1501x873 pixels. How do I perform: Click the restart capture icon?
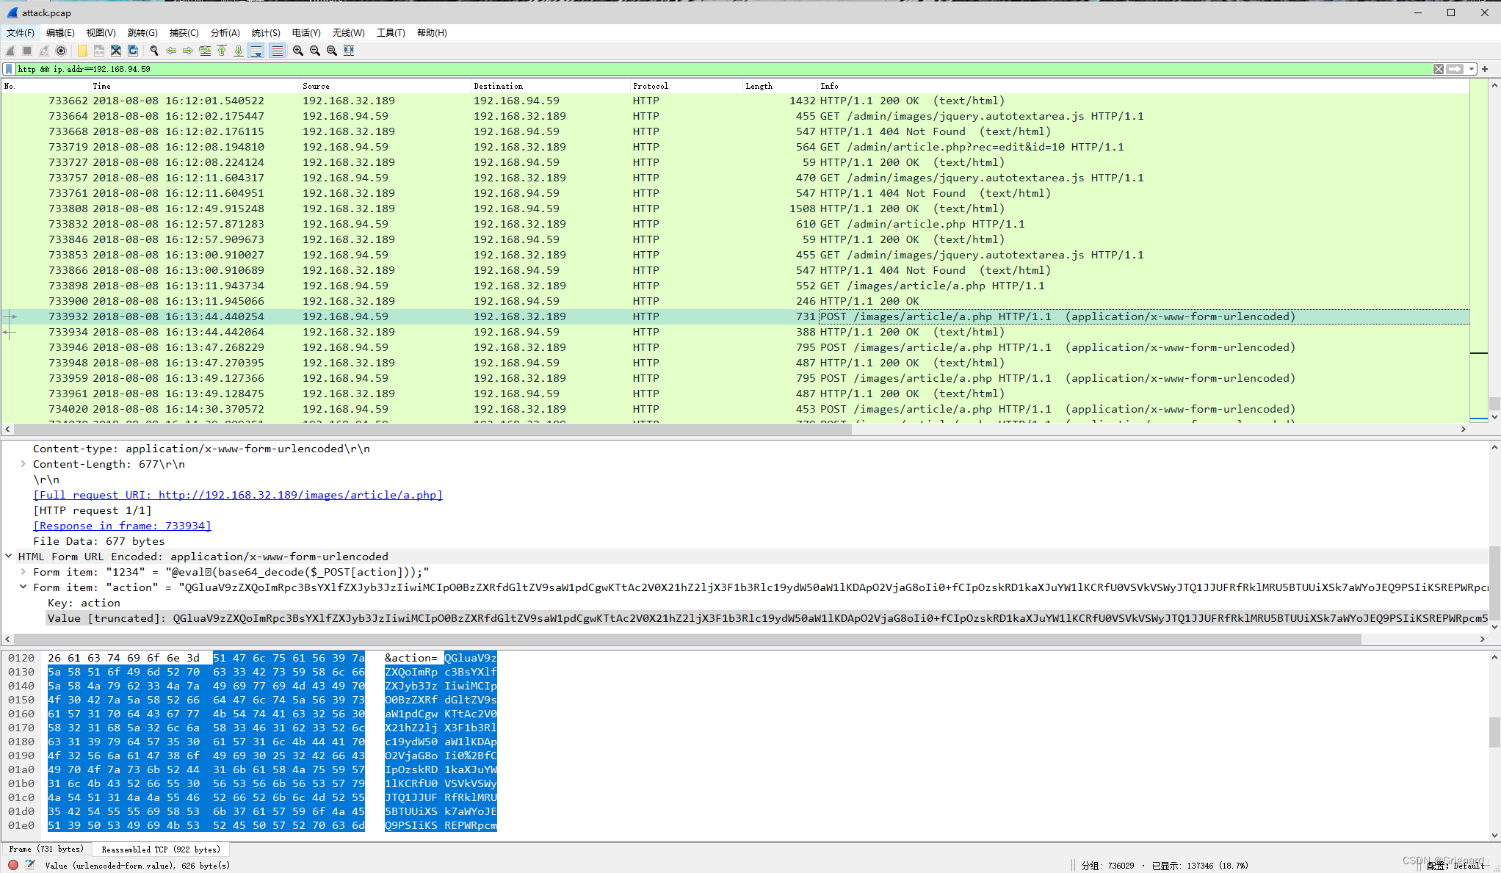coord(44,51)
